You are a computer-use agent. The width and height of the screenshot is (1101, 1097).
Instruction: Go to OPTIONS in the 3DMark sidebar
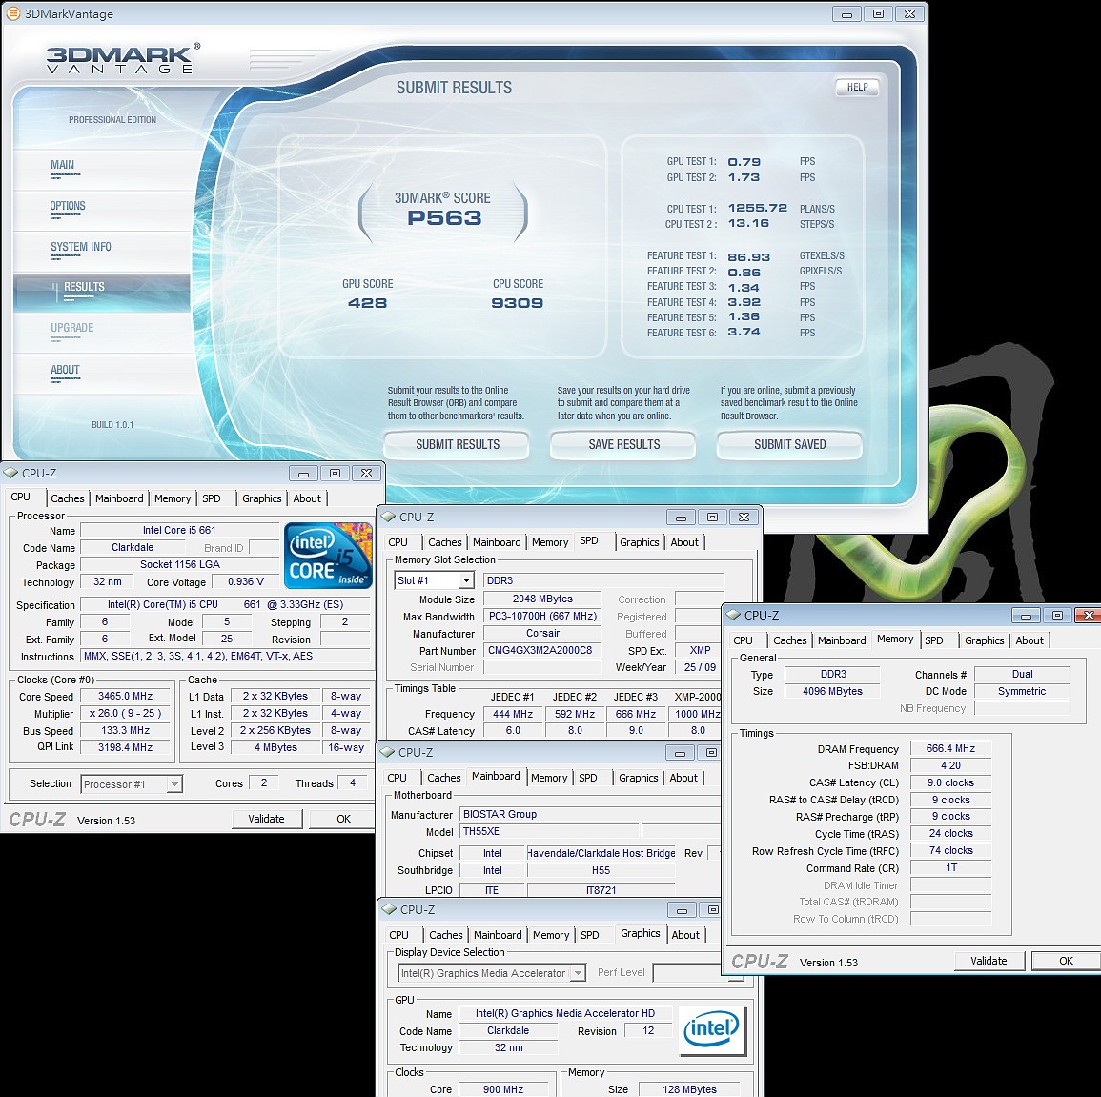click(x=68, y=206)
